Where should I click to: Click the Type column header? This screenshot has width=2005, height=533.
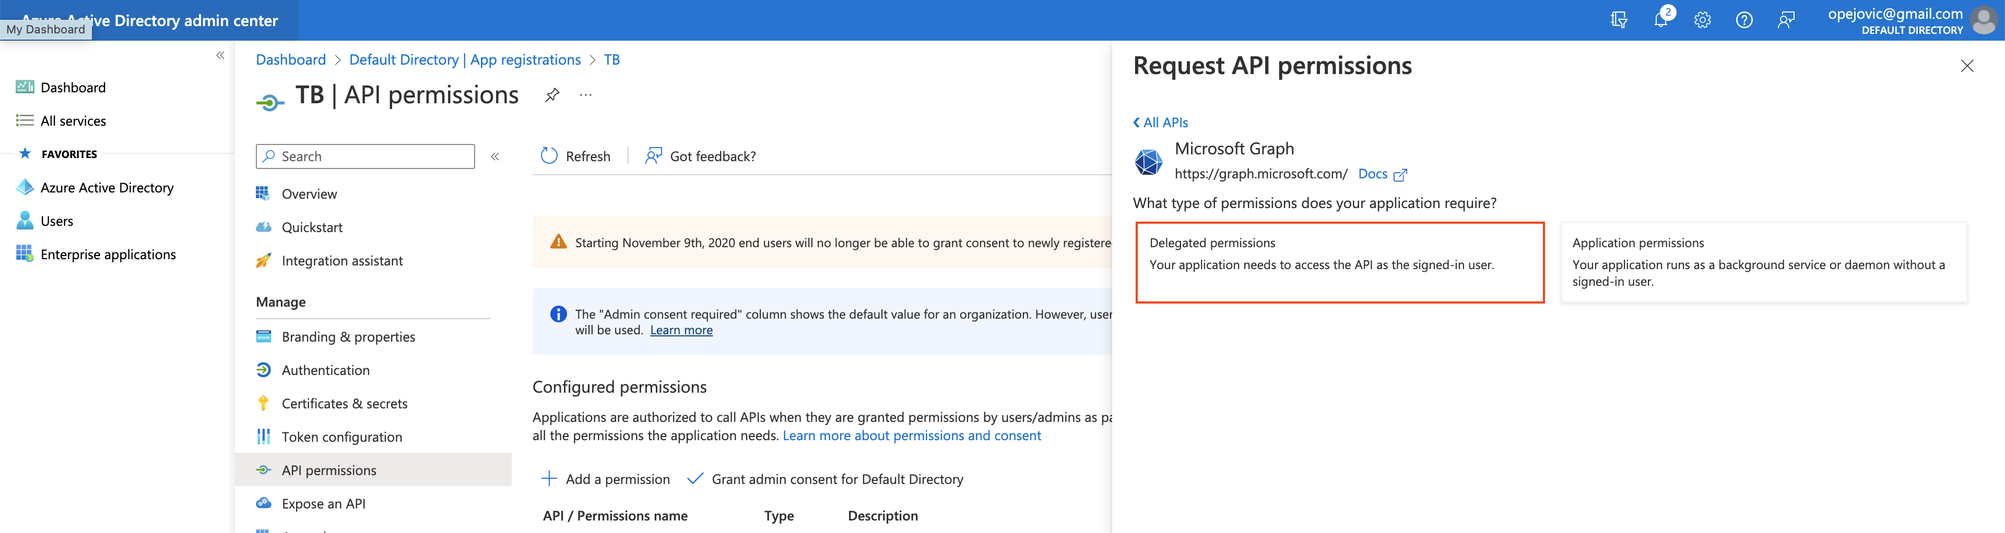[x=779, y=516]
